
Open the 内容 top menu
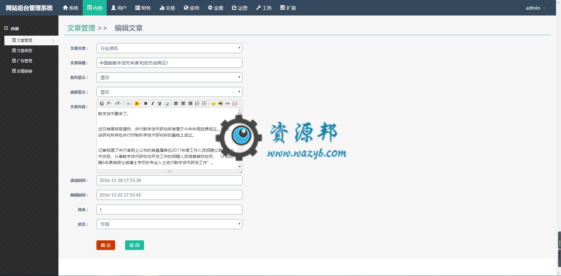coord(95,8)
